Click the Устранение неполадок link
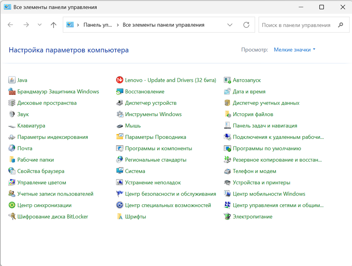The width and height of the screenshot is (352, 266). click(153, 182)
